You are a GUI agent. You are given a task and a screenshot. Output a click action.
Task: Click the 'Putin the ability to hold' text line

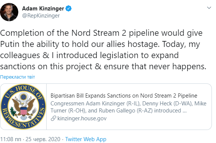click(x=100, y=44)
